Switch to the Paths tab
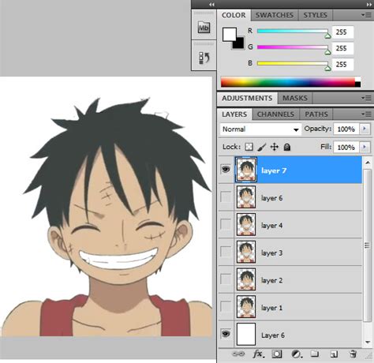 tap(316, 114)
